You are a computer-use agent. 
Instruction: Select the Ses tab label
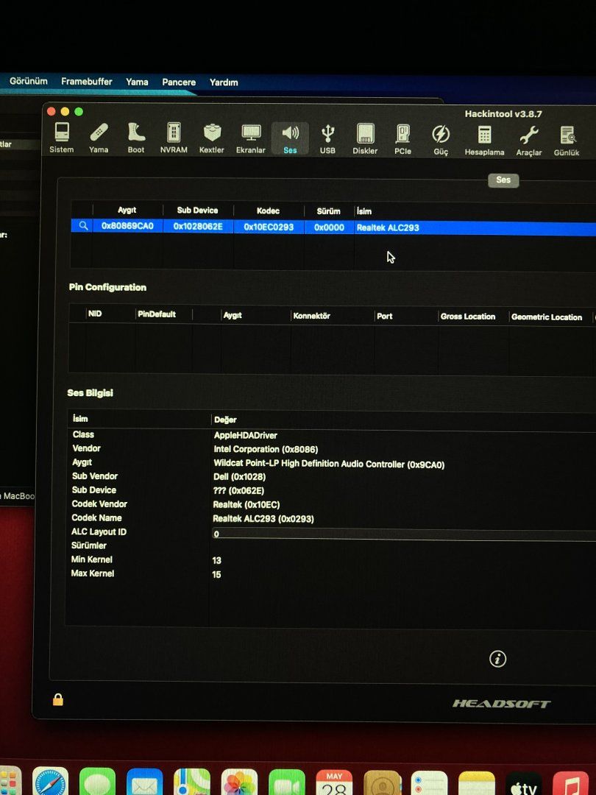pyautogui.click(x=503, y=180)
